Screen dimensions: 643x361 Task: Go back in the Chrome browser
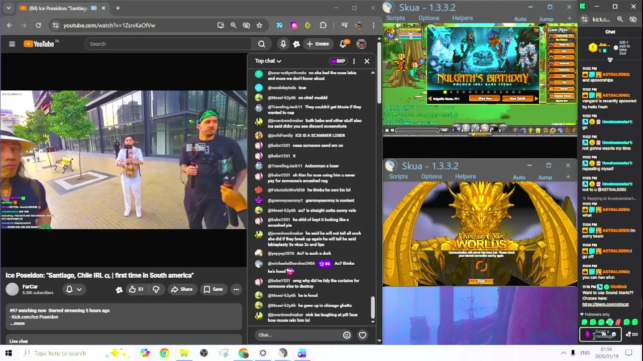[x=10, y=25]
